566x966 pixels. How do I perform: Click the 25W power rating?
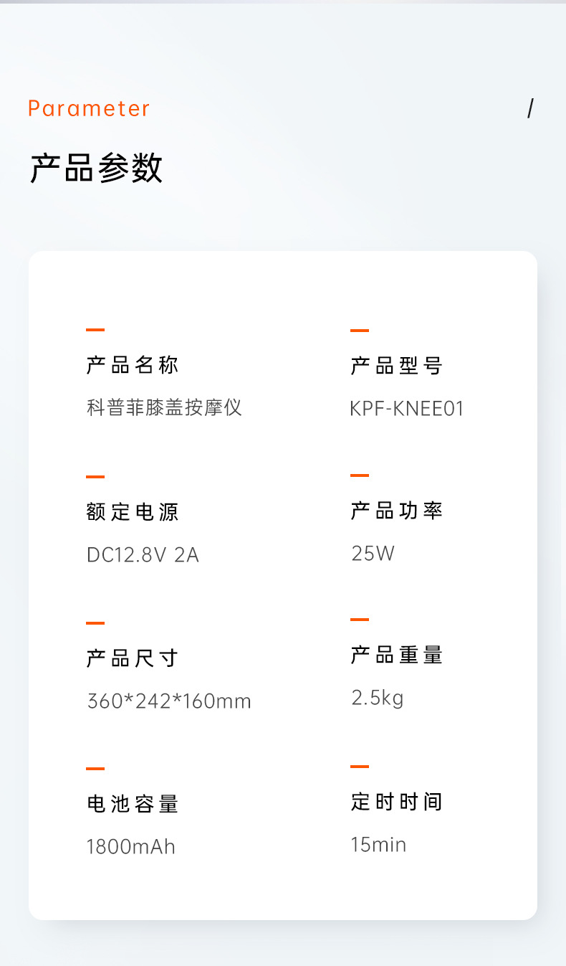(x=373, y=554)
